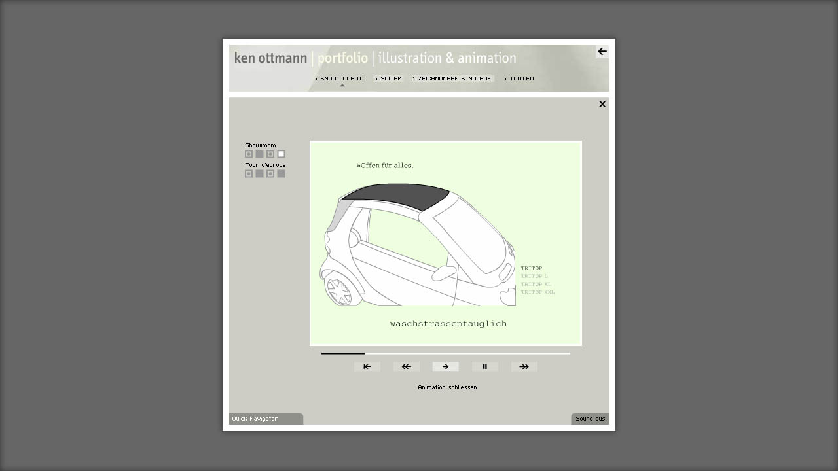Viewport: 838px width, 471px height.
Task: Go back with the top-right arrow
Action: pos(602,52)
